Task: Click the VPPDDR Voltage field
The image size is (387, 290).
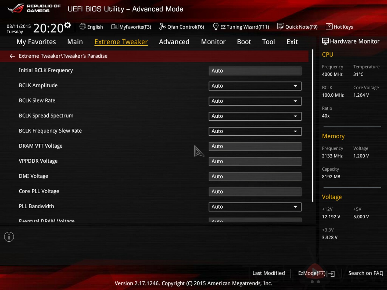Action: point(255,161)
